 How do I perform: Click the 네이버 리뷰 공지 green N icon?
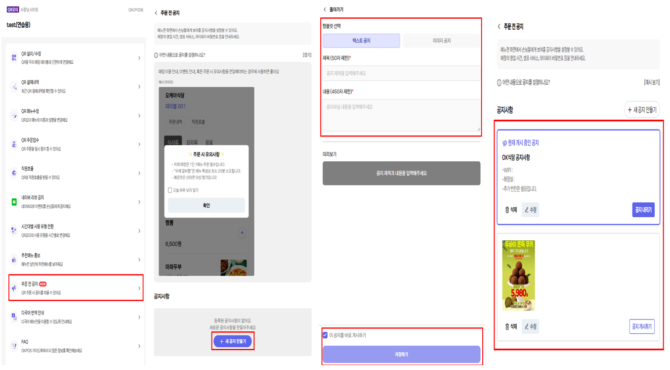point(14,202)
